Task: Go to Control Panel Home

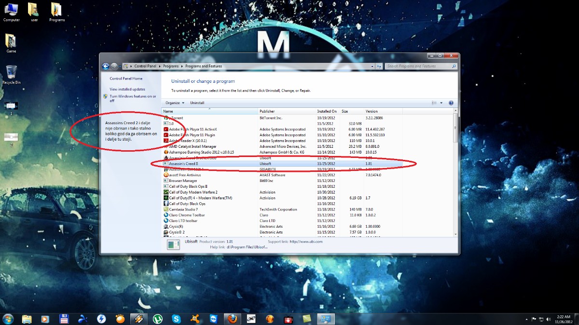Action: 126,78
